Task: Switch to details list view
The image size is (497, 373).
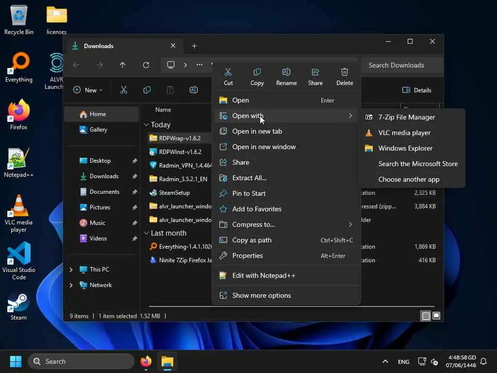Action: point(426,316)
